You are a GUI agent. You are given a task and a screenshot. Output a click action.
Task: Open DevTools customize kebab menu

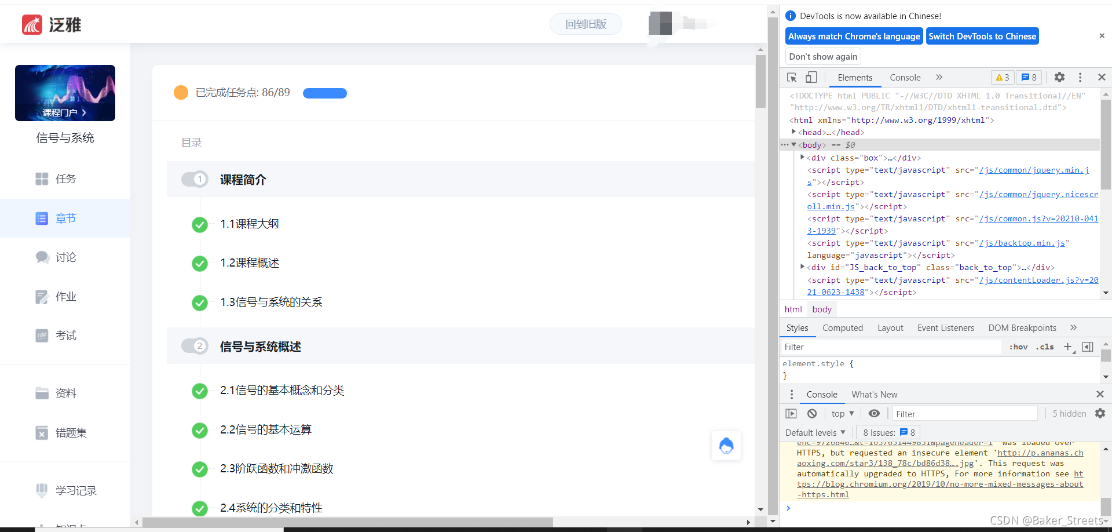click(x=1080, y=77)
